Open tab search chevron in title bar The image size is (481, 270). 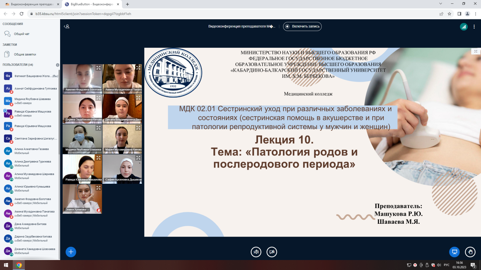coord(441,4)
